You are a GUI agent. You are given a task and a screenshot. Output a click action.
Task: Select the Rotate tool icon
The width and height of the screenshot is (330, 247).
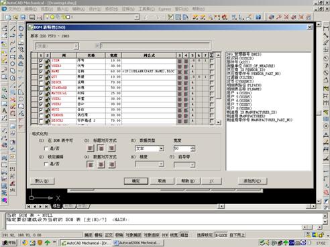coord(21,28)
